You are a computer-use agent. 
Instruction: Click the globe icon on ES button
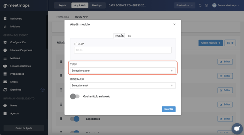(x=232, y=43)
